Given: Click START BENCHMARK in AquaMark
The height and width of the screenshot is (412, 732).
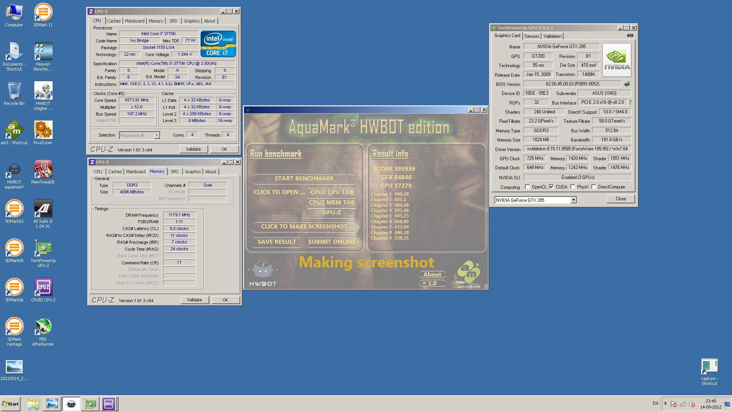Looking at the screenshot, I should (304, 179).
